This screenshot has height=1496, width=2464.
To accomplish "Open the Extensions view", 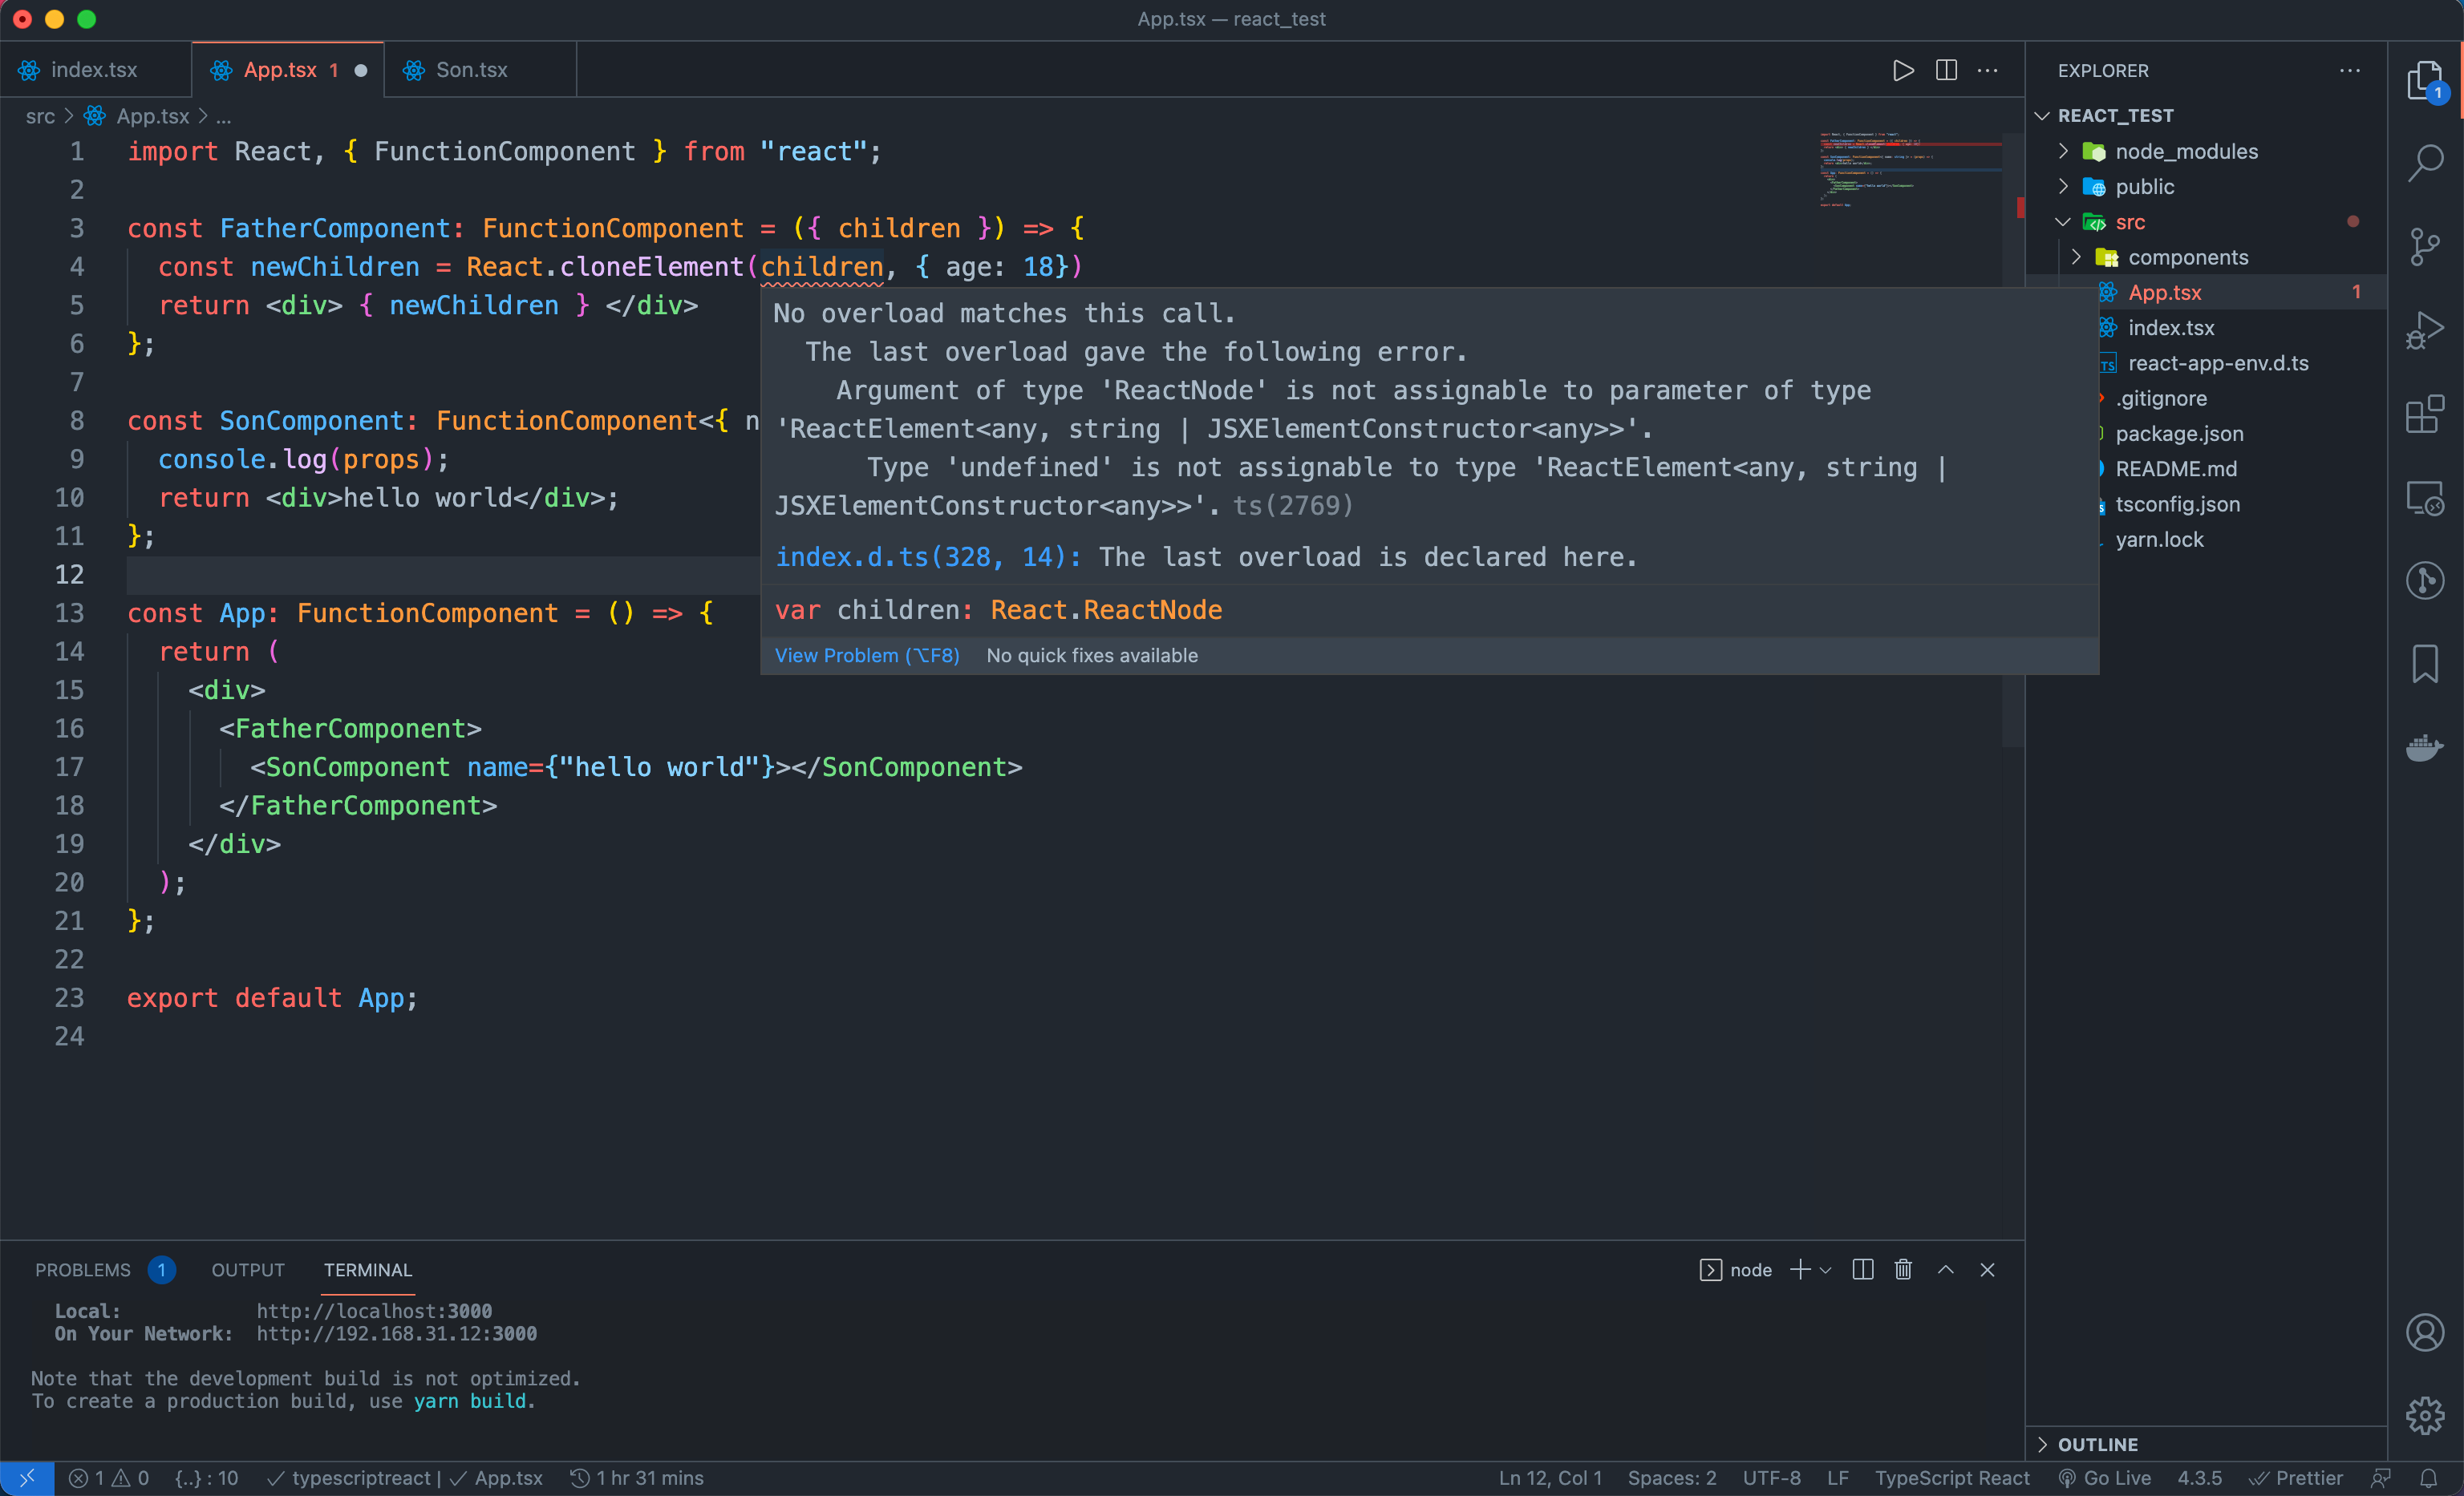I will pos(2425,414).
